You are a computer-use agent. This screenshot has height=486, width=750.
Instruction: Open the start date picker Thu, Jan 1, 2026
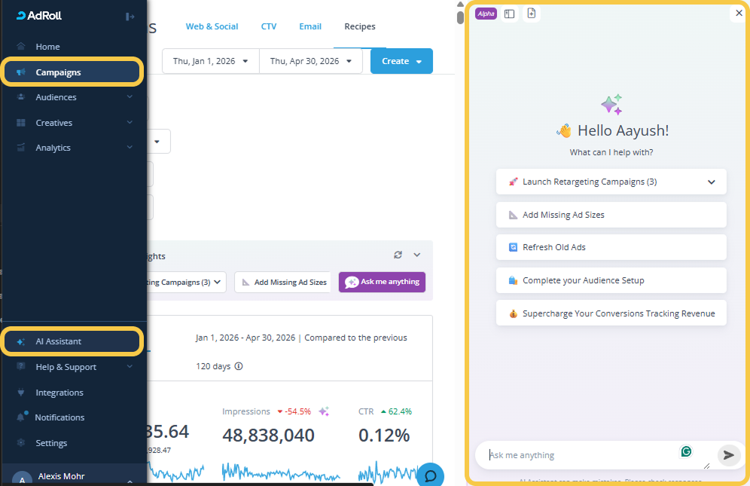click(210, 61)
